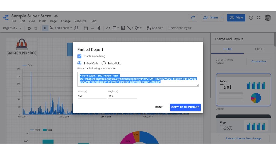Click the Customize theme button

(259, 61)
